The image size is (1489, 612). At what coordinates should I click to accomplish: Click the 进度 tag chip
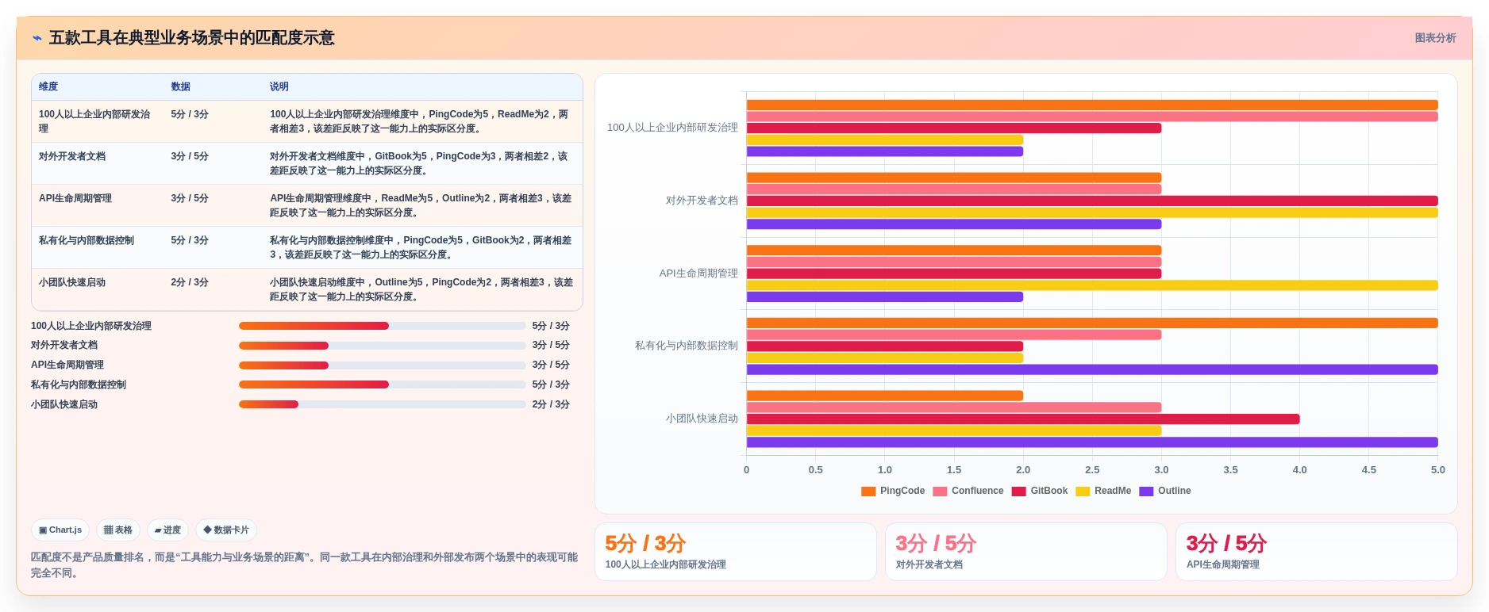[x=167, y=530]
